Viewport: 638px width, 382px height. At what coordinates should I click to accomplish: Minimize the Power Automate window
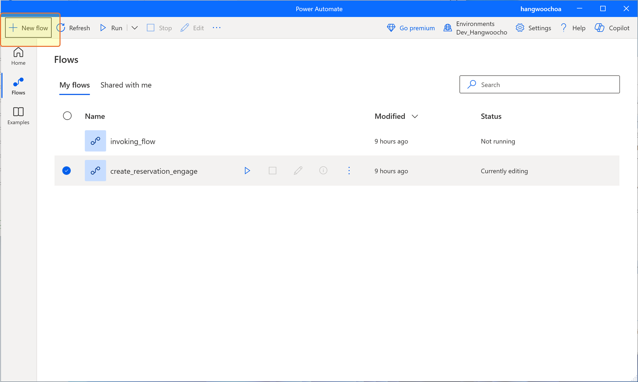[580, 8]
